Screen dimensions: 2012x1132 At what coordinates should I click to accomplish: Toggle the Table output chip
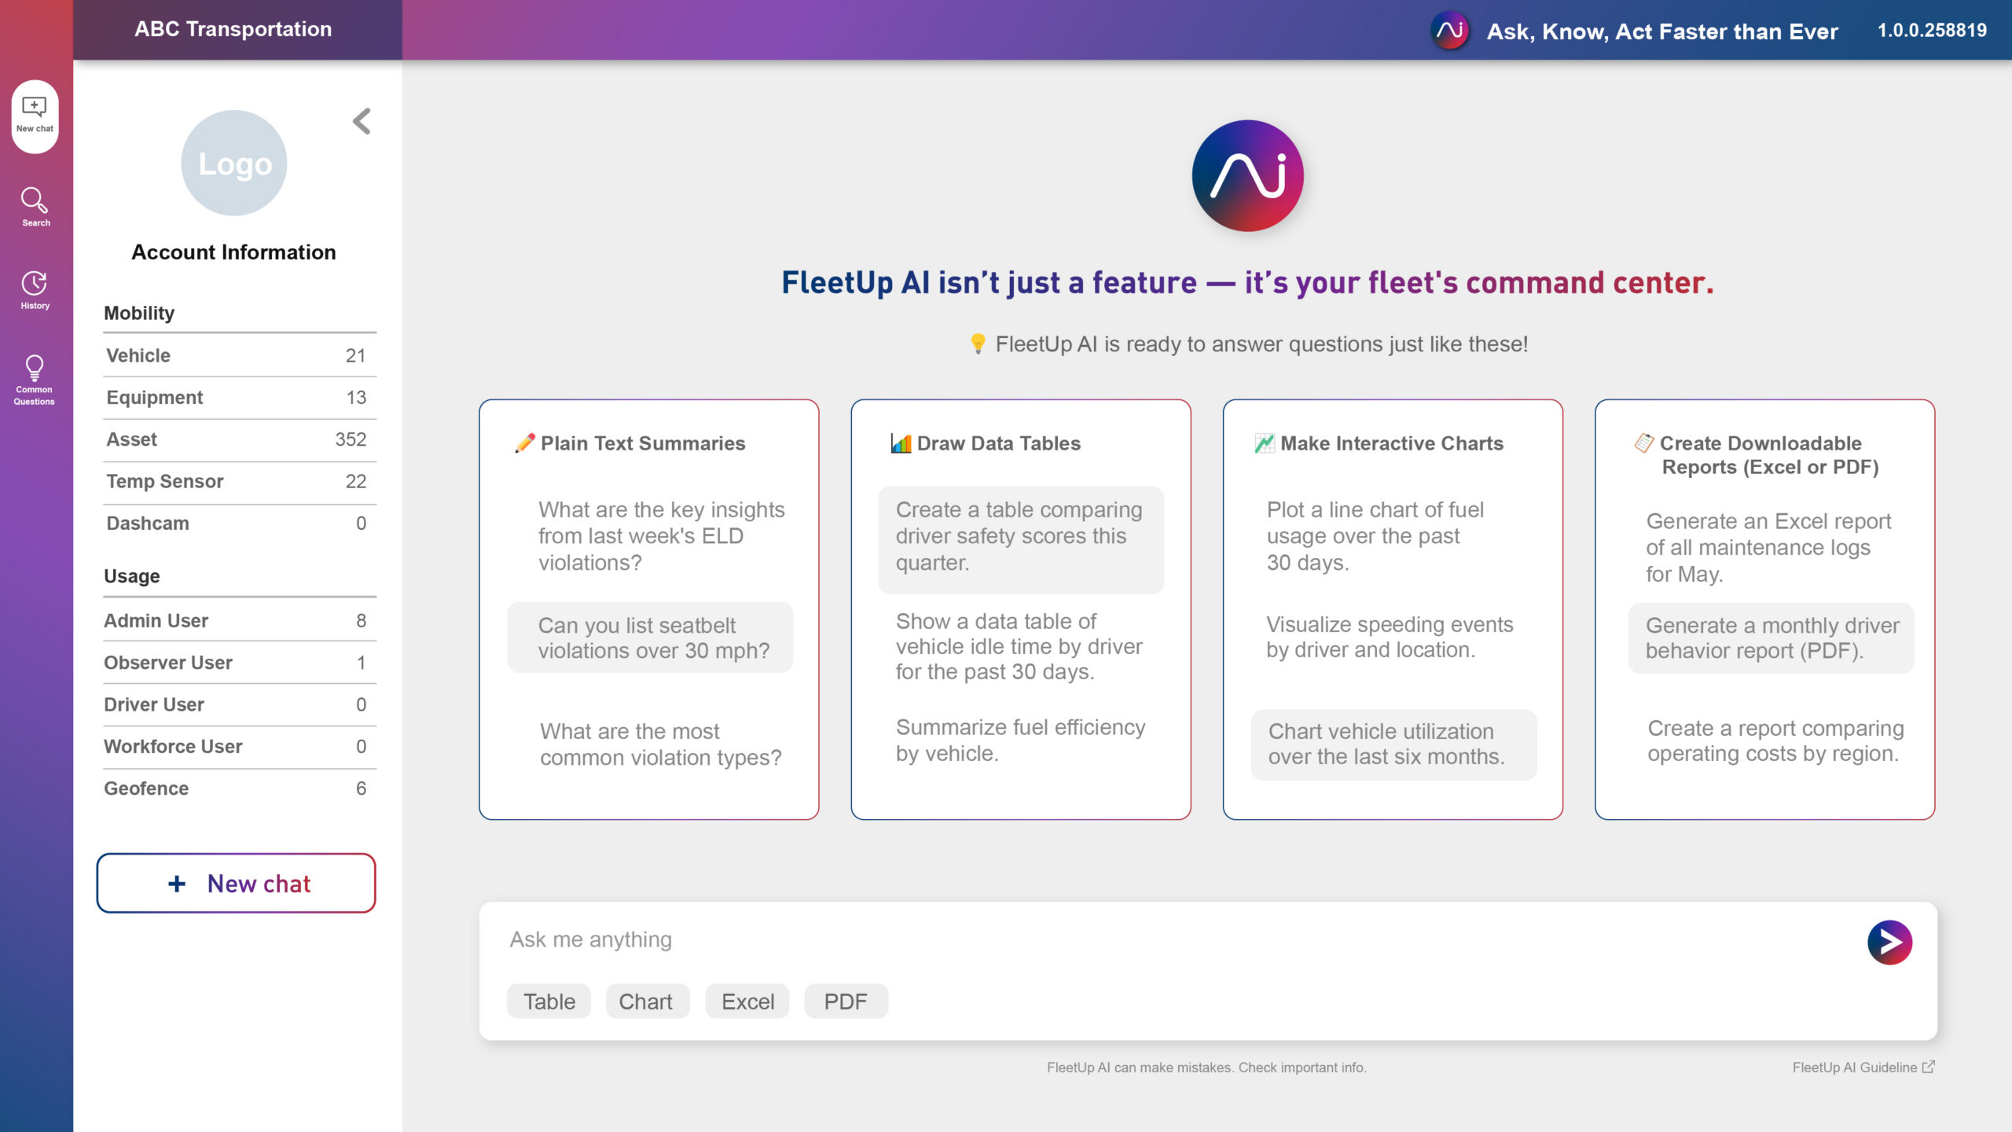[549, 1002]
